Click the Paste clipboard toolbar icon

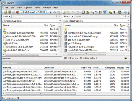tap(59, 12)
